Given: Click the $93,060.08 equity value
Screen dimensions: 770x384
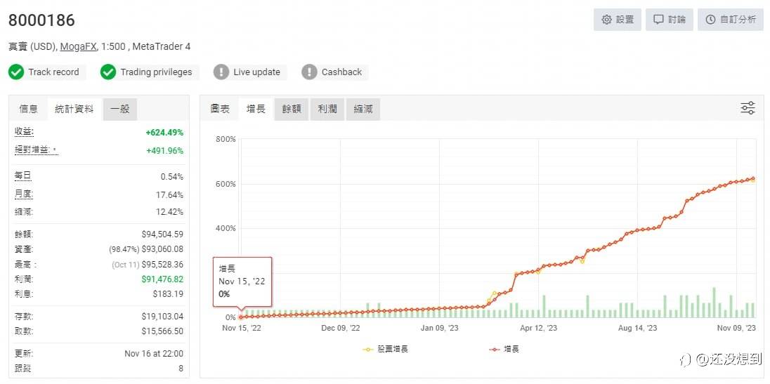Looking at the screenshot, I should coord(162,249).
